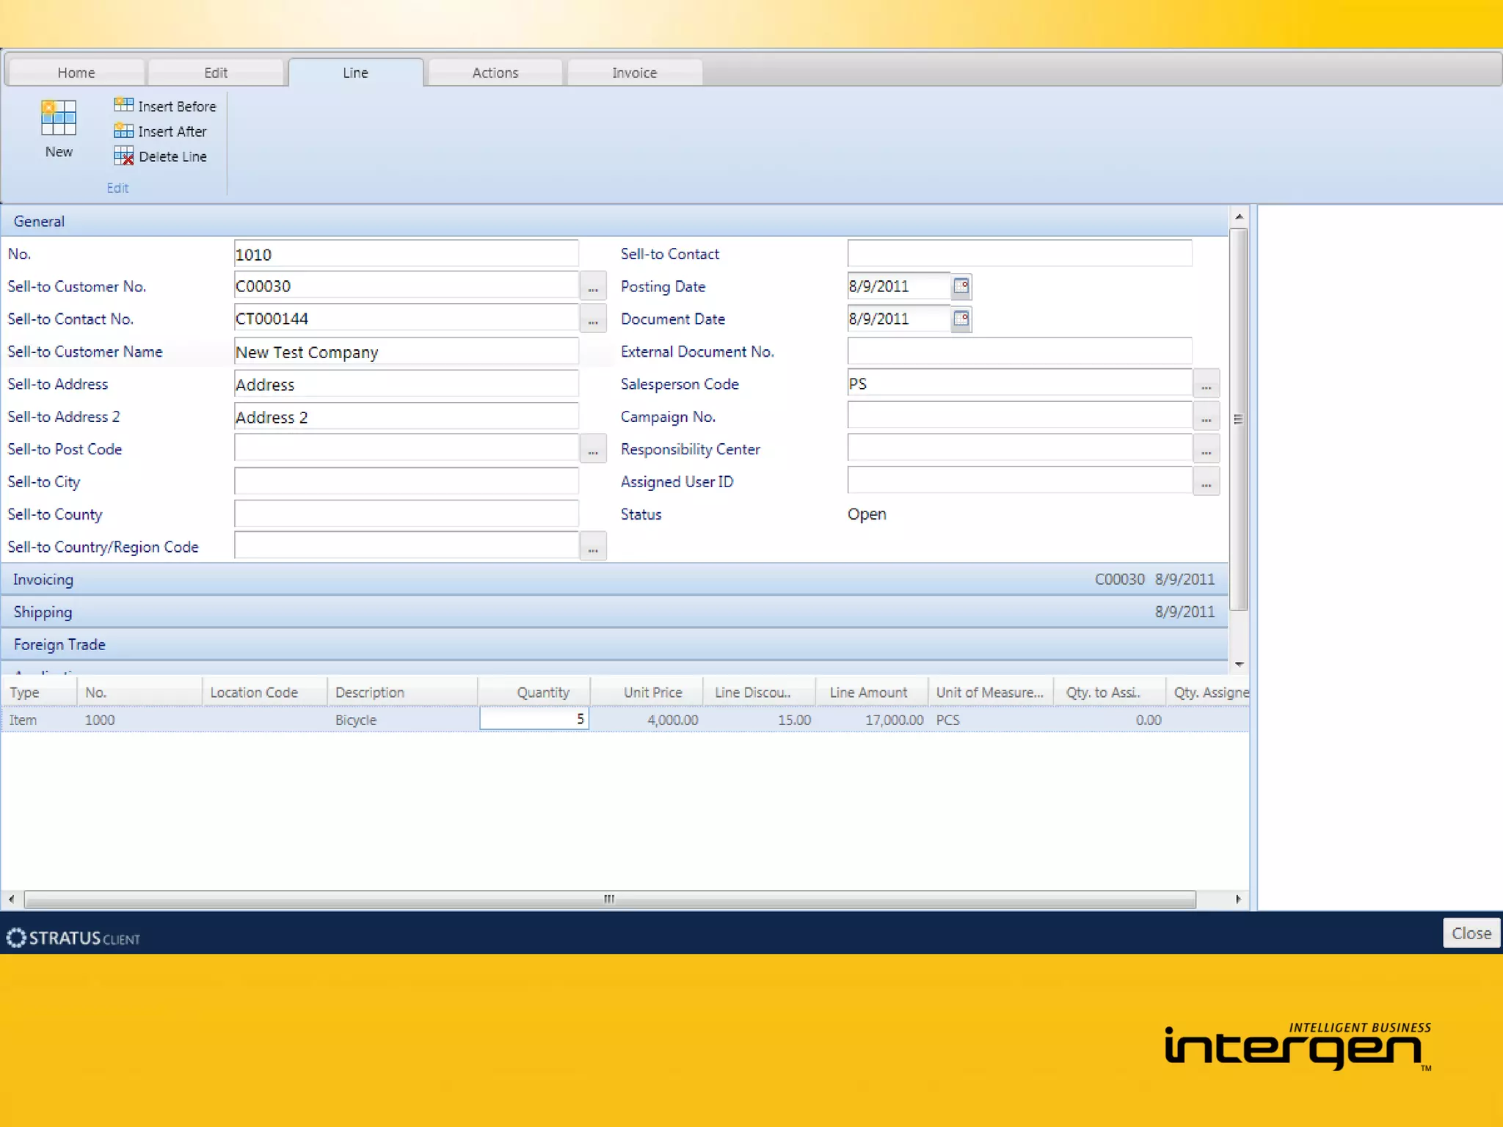Expand the Shipping section

click(x=614, y=611)
